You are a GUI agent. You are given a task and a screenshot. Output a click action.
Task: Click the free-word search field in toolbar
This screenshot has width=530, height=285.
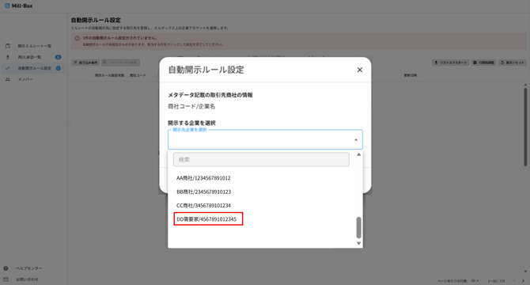[x=121, y=63]
